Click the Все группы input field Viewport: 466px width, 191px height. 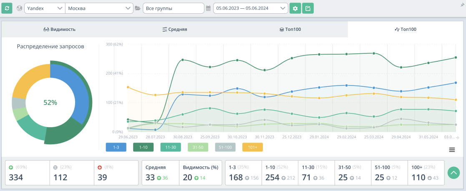pos(173,8)
